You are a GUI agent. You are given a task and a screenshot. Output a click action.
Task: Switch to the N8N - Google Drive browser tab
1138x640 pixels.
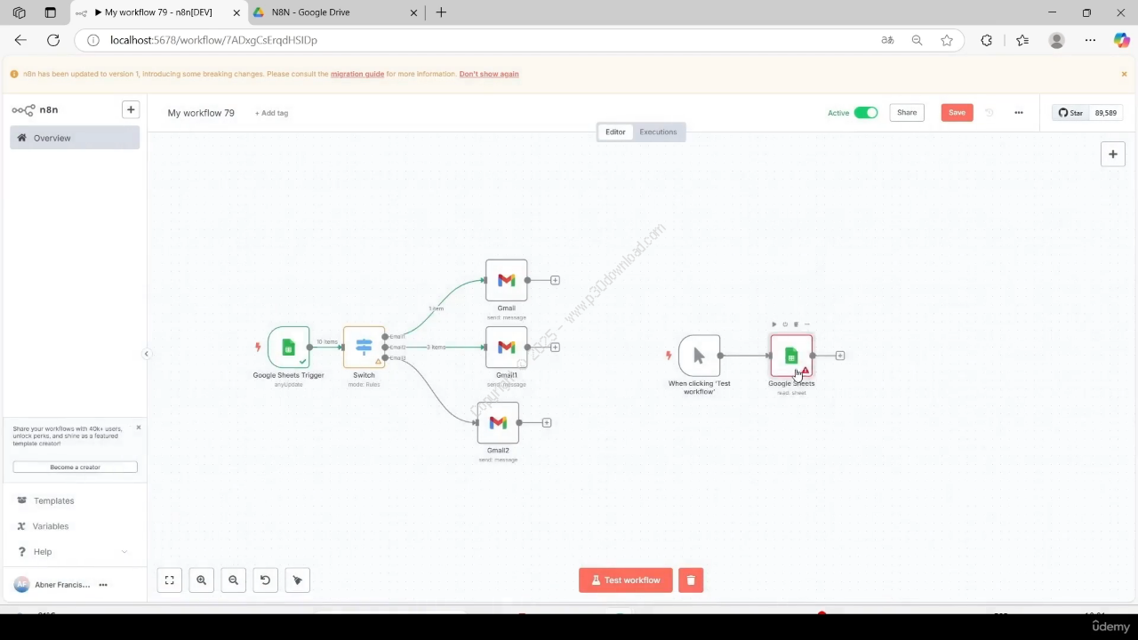(334, 12)
